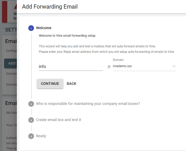The image size is (186, 151).
Task: Jump to 'Create email box and test it'
Action: click(58, 120)
